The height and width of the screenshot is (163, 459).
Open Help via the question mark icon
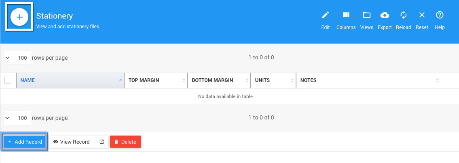click(440, 15)
